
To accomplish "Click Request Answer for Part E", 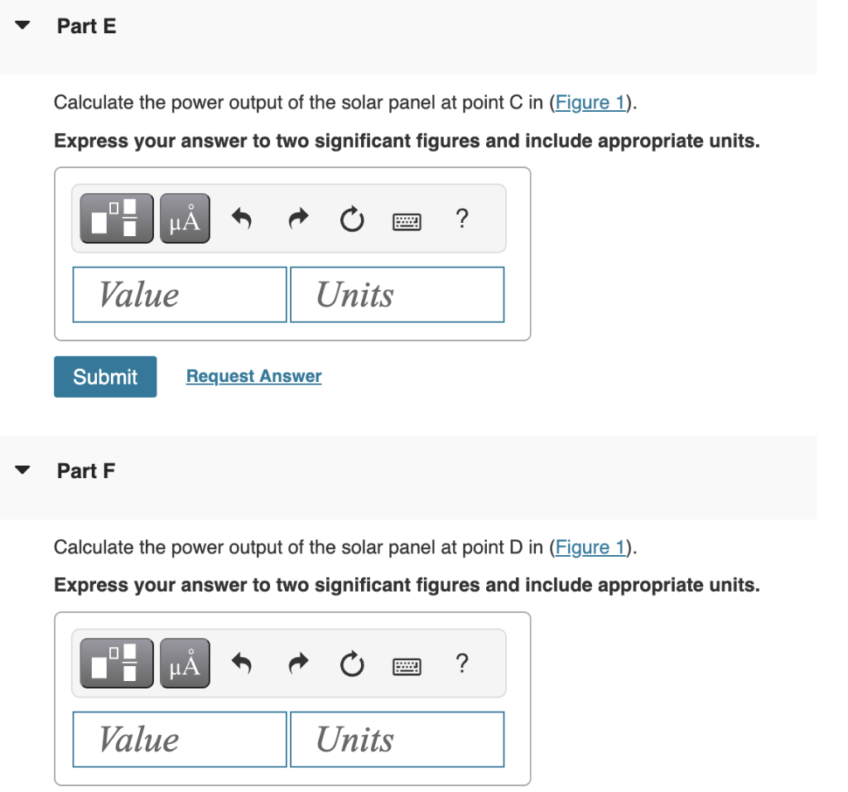I will point(253,376).
